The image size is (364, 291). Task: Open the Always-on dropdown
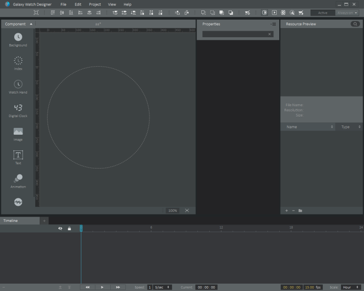(x=347, y=13)
